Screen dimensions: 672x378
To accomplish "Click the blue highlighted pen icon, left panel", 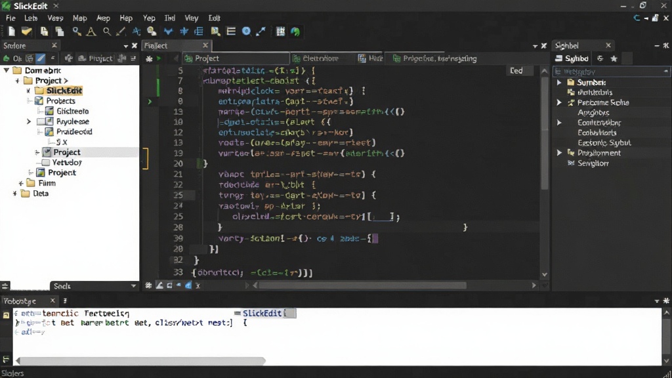I will coord(41,58).
